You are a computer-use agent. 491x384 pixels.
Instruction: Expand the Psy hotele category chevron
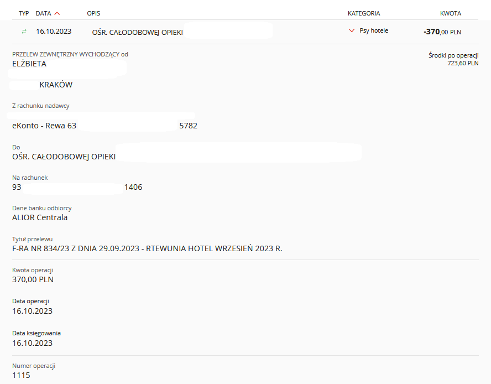(x=352, y=31)
